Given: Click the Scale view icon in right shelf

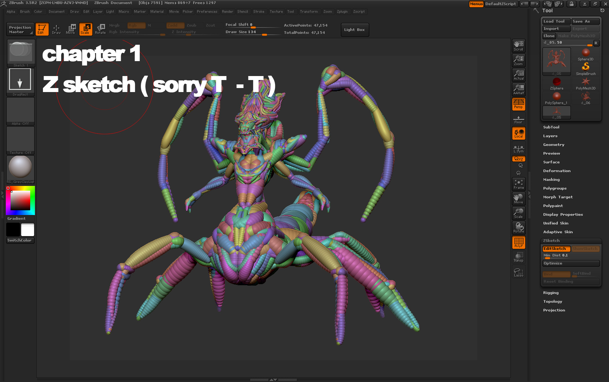Looking at the screenshot, I should point(519,213).
